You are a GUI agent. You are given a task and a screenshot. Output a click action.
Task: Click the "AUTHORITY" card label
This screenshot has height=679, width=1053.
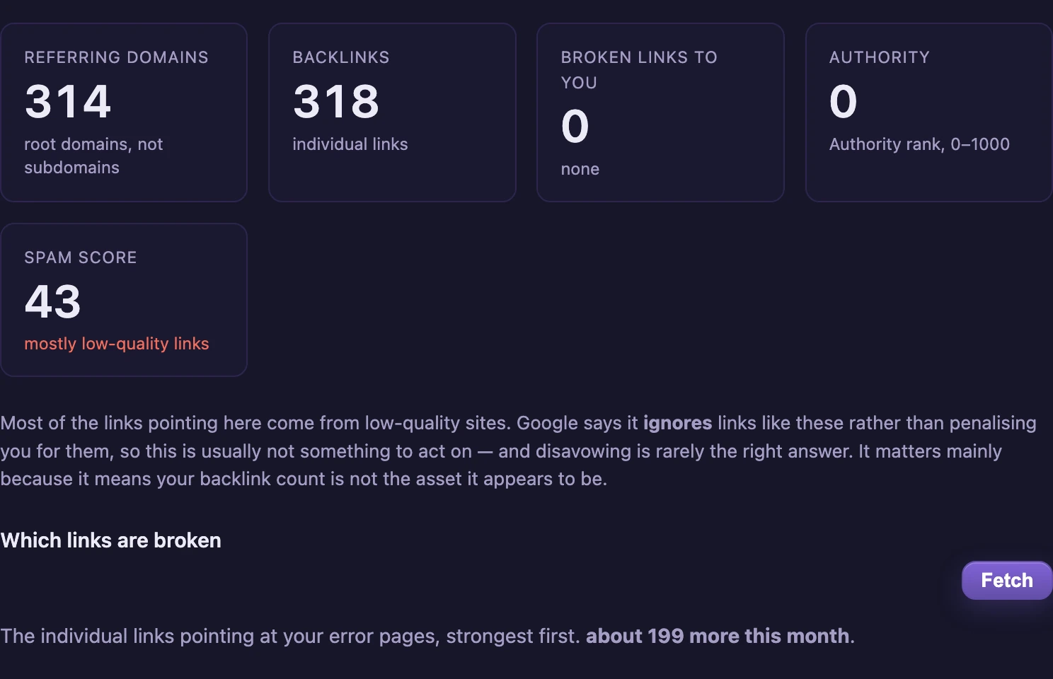[880, 57]
